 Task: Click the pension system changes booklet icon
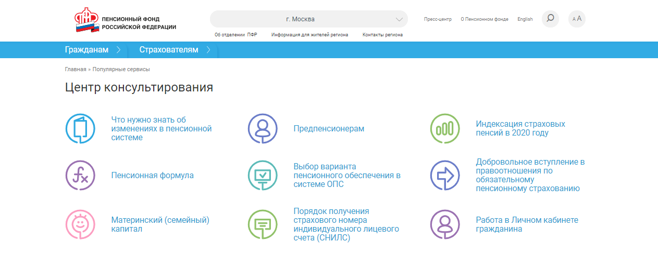click(x=80, y=128)
